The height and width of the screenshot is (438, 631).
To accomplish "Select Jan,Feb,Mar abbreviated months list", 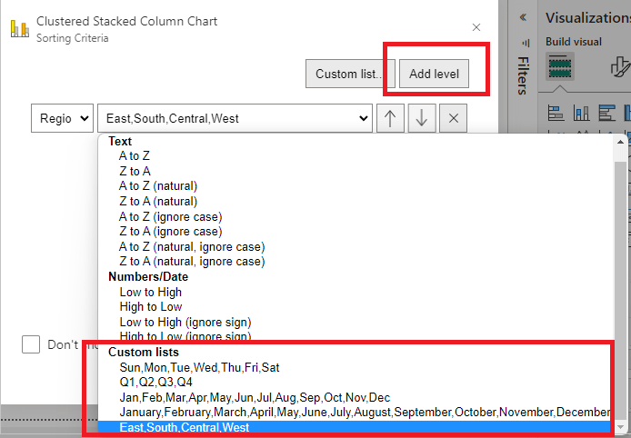I will click(255, 397).
